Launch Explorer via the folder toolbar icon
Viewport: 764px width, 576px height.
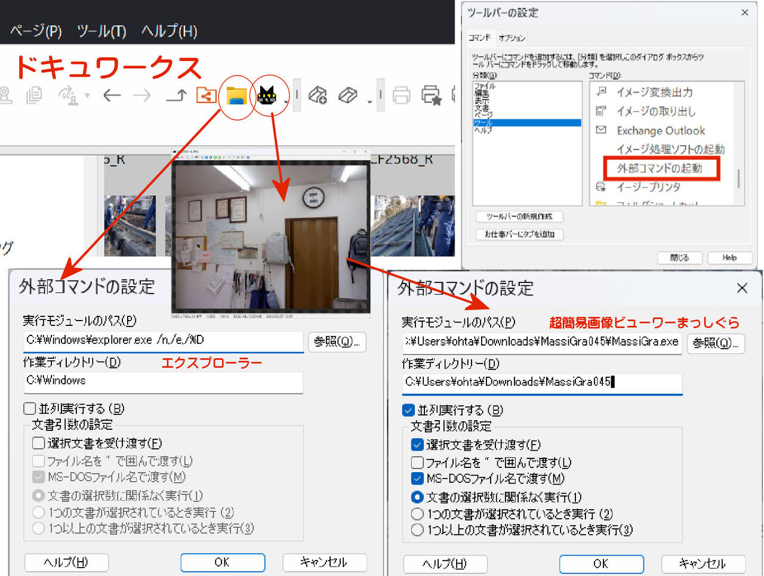(x=236, y=96)
